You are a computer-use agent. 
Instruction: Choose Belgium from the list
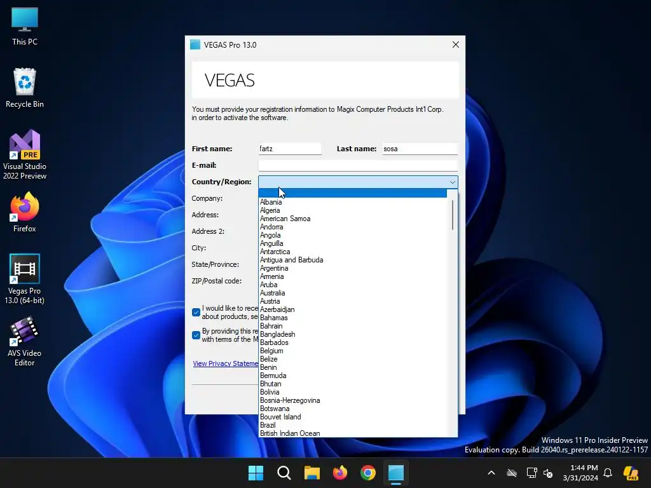352,351
